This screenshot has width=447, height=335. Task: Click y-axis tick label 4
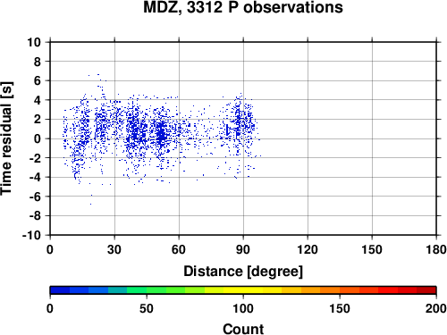[37, 100]
